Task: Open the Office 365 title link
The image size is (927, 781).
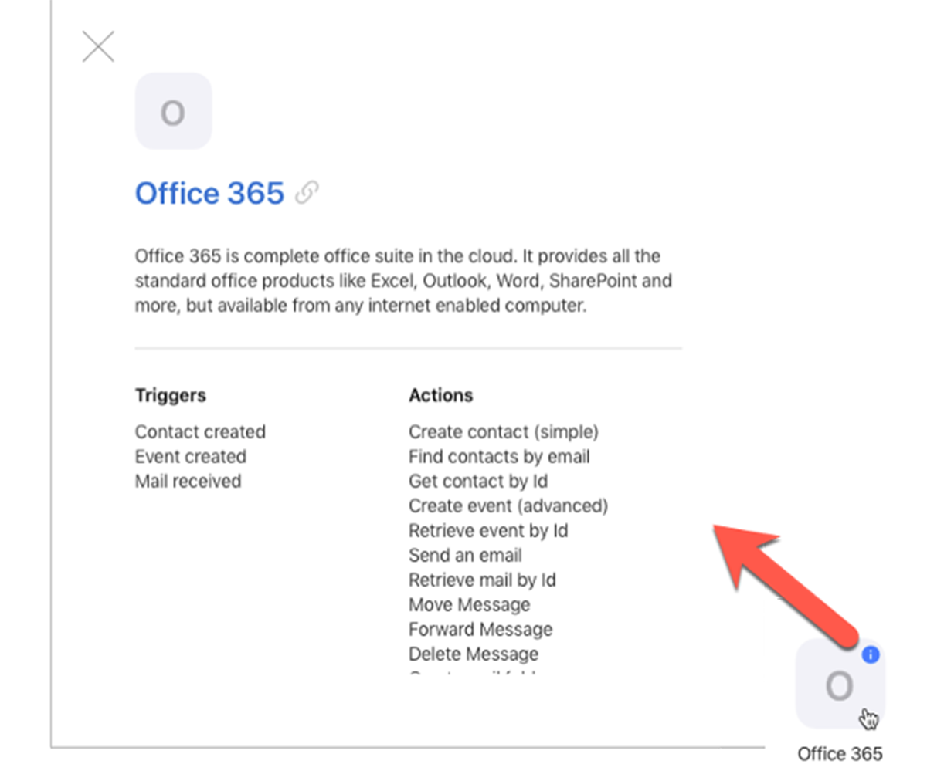Action: coord(209,193)
